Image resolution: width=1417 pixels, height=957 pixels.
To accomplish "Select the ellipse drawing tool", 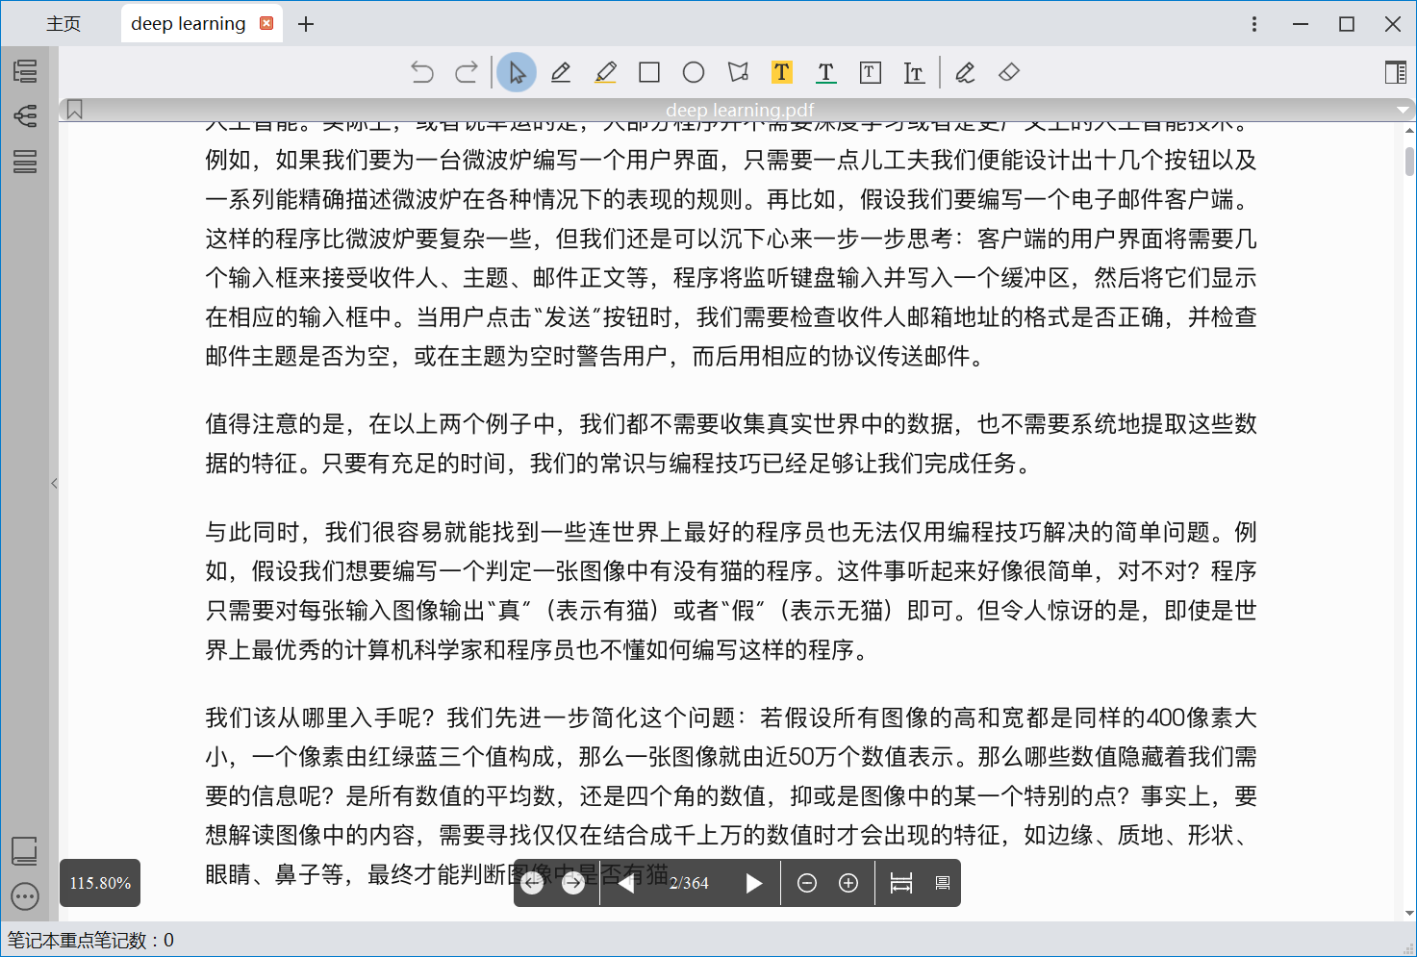I will pyautogui.click(x=694, y=72).
